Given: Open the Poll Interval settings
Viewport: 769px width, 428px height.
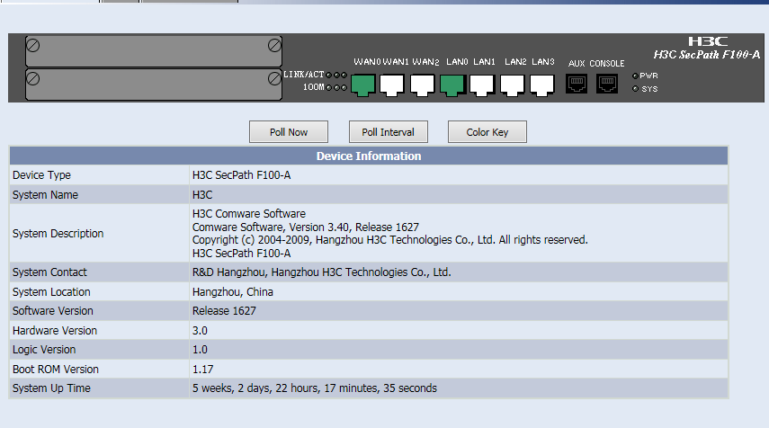Looking at the screenshot, I should point(388,132).
